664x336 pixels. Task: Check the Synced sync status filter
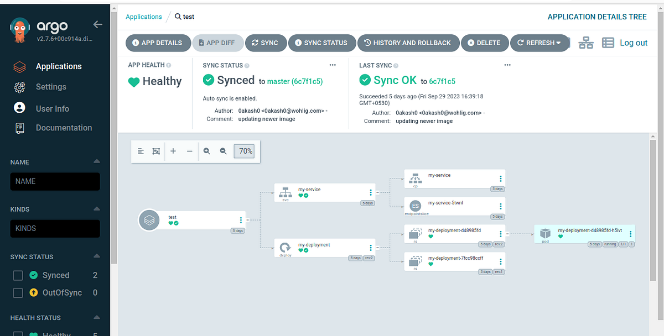pos(17,275)
